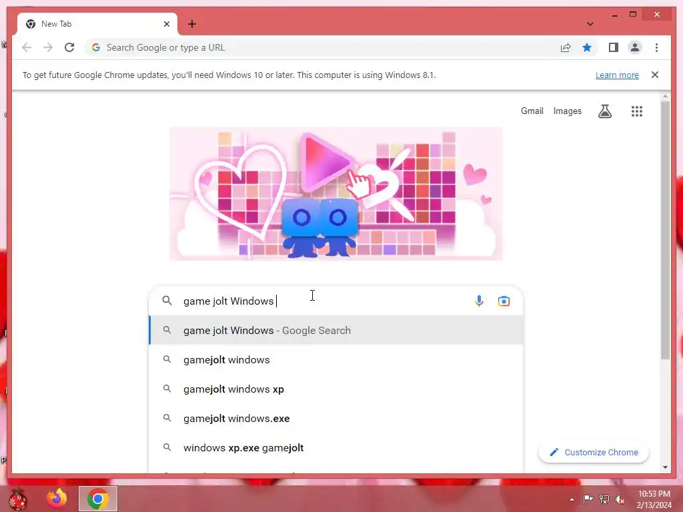This screenshot has height=512, width=683.
Task: Pick the 'gamejolt windows.exe' suggestion
Action: pos(336,419)
